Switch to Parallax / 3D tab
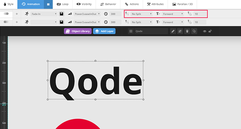Screen dimensions: 241x129 pyautogui.click(x=182, y=4)
